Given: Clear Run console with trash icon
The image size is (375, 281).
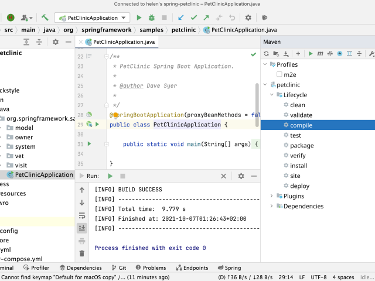Looking at the screenshot, I should click(82, 253).
